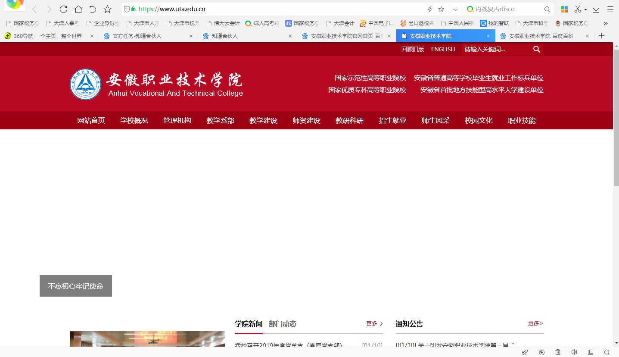The height and width of the screenshot is (357, 619).
Task: Open the screenshot tool dropdown arrow
Action: 585,9
